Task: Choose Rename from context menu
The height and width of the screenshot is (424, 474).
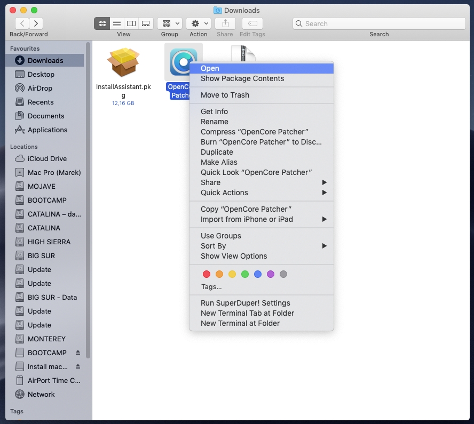Action: tap(262, 122)
